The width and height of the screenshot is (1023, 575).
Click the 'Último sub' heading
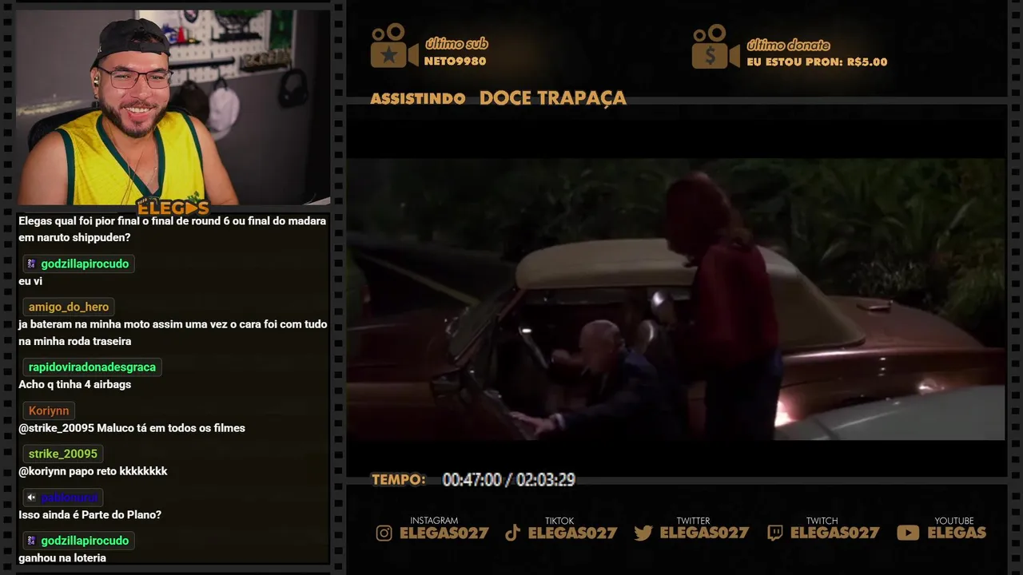(x=456, y=44)
